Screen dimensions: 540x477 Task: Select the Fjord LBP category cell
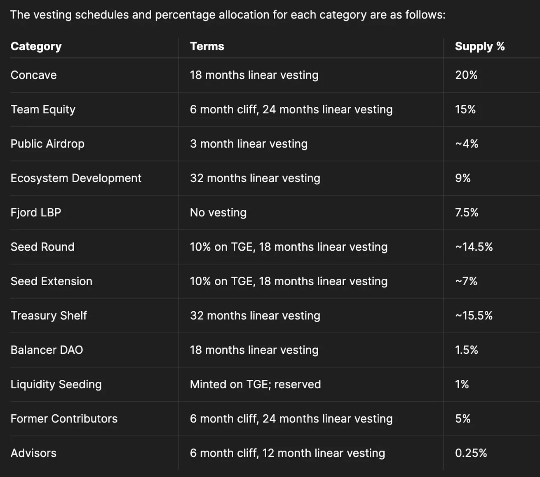36,212
